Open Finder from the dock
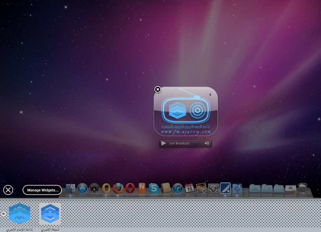 click(71, 188)
